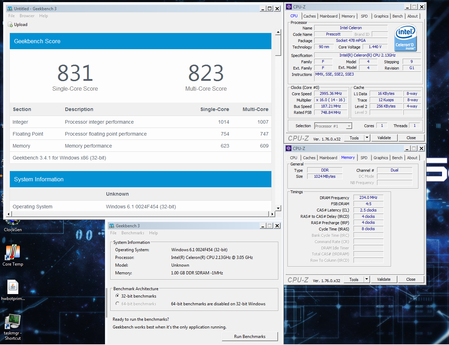Open the Core Temp desktop icon
Image resolution: width=449 pixels, height=345 pixels.
[13, 255]
